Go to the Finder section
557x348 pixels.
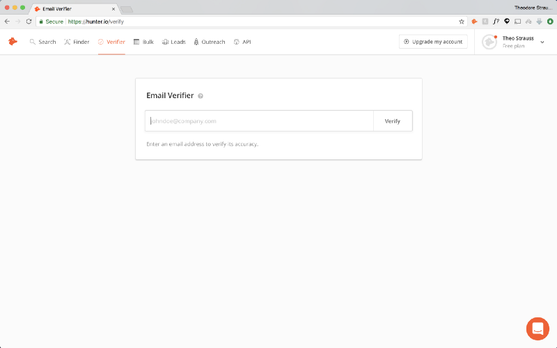pos(77,42)
